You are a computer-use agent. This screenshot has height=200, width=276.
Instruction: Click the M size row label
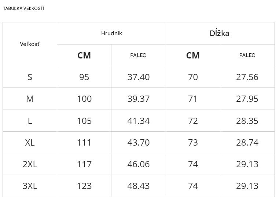[x=30, y=99]
